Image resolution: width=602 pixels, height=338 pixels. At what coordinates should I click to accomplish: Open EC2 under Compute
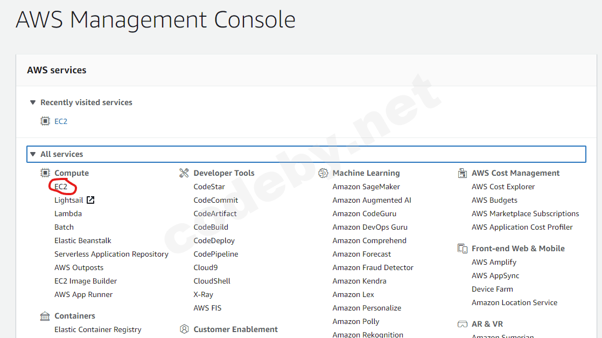tap(61, 187)
